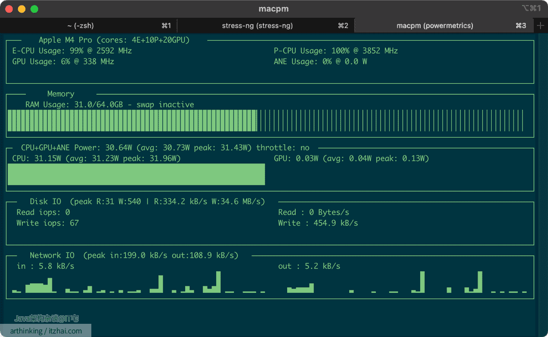Minimize the window with the yellow button

pos(22,9)
